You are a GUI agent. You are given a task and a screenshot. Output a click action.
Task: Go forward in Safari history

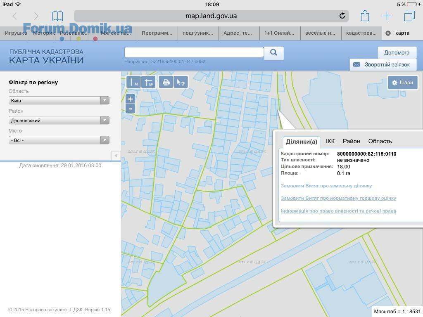tap(36, 16)
